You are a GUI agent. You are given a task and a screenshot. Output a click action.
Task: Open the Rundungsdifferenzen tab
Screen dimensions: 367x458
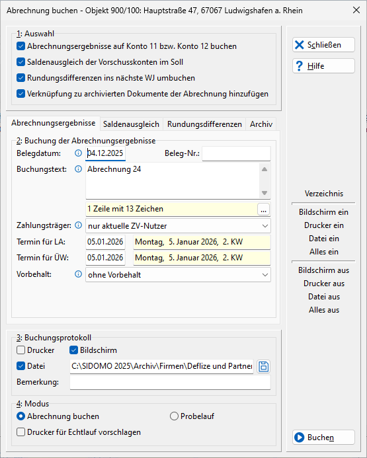[204, 124]
